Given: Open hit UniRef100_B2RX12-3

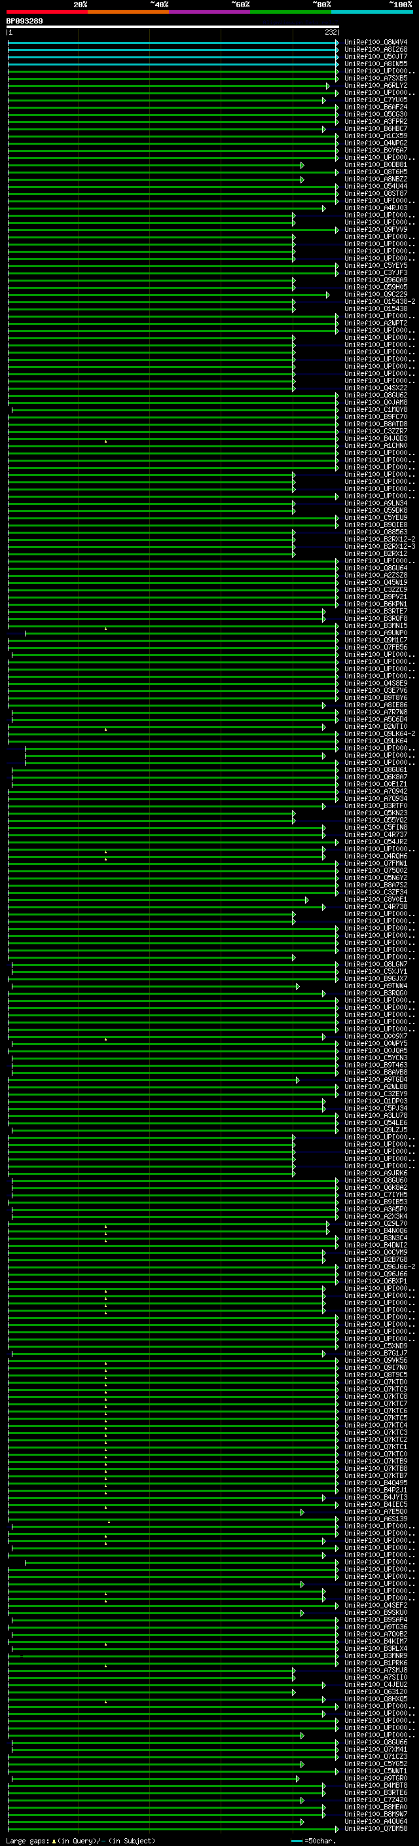Looking at the screenshot, I should [x=380, y=546].
